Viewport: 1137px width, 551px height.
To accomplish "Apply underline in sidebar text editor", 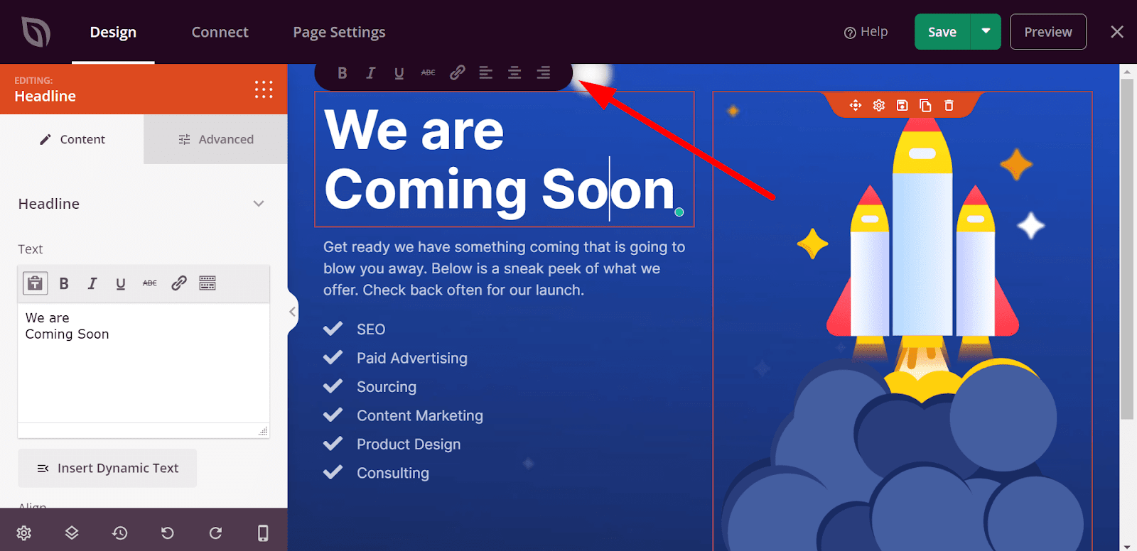I will pos(121,283).
